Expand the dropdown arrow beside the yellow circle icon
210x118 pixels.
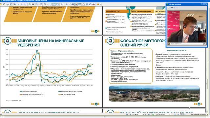coord(101,4)
